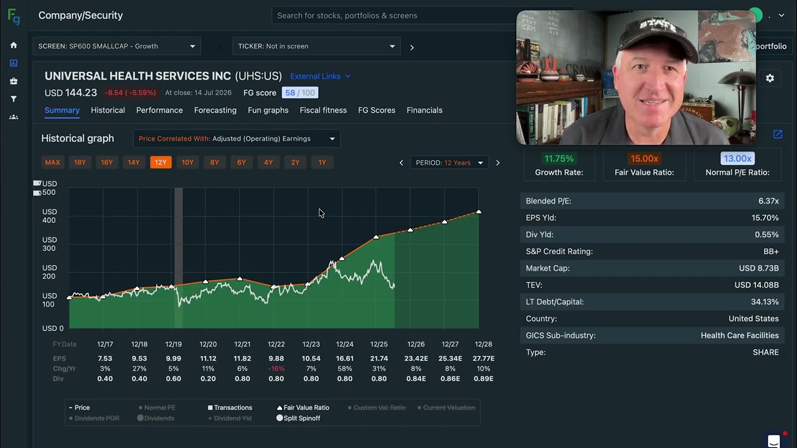
Task: Toggle the Transactions legend item
Action: click(230, 408)
